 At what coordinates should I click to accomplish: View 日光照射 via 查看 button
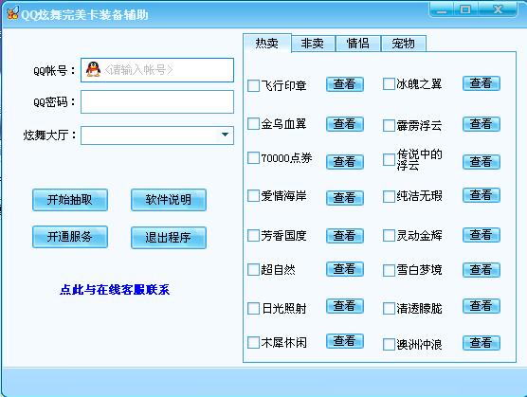pos(345,306)
